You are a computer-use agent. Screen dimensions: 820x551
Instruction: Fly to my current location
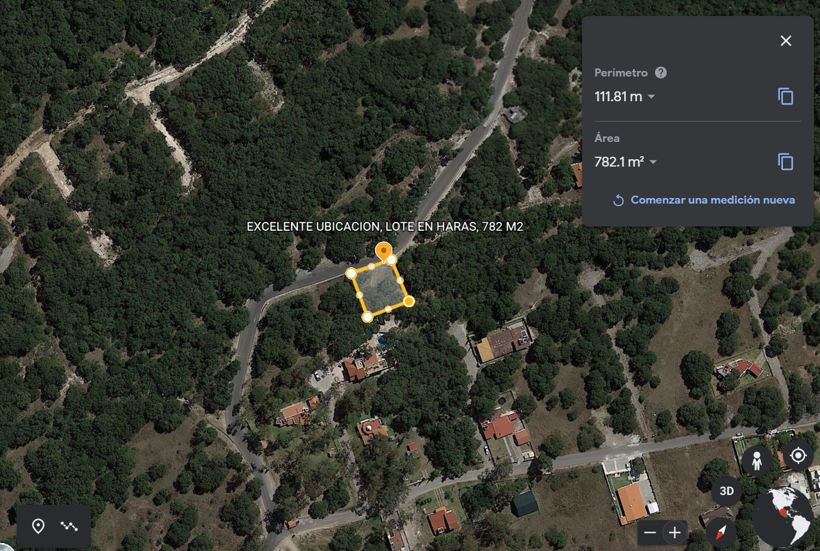(797, 455)
